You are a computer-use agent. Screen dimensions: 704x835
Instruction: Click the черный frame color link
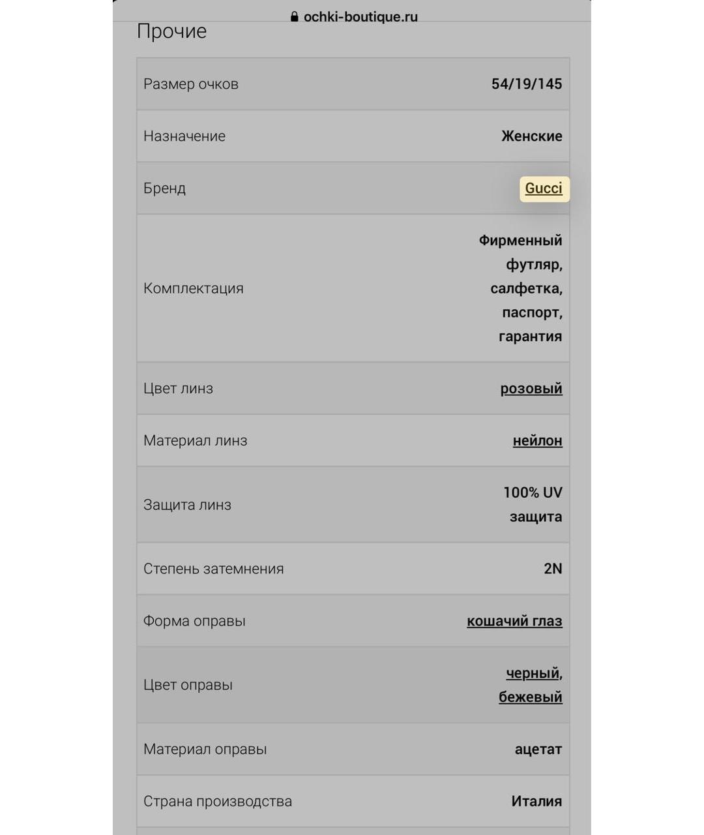[x=533, y=673]
